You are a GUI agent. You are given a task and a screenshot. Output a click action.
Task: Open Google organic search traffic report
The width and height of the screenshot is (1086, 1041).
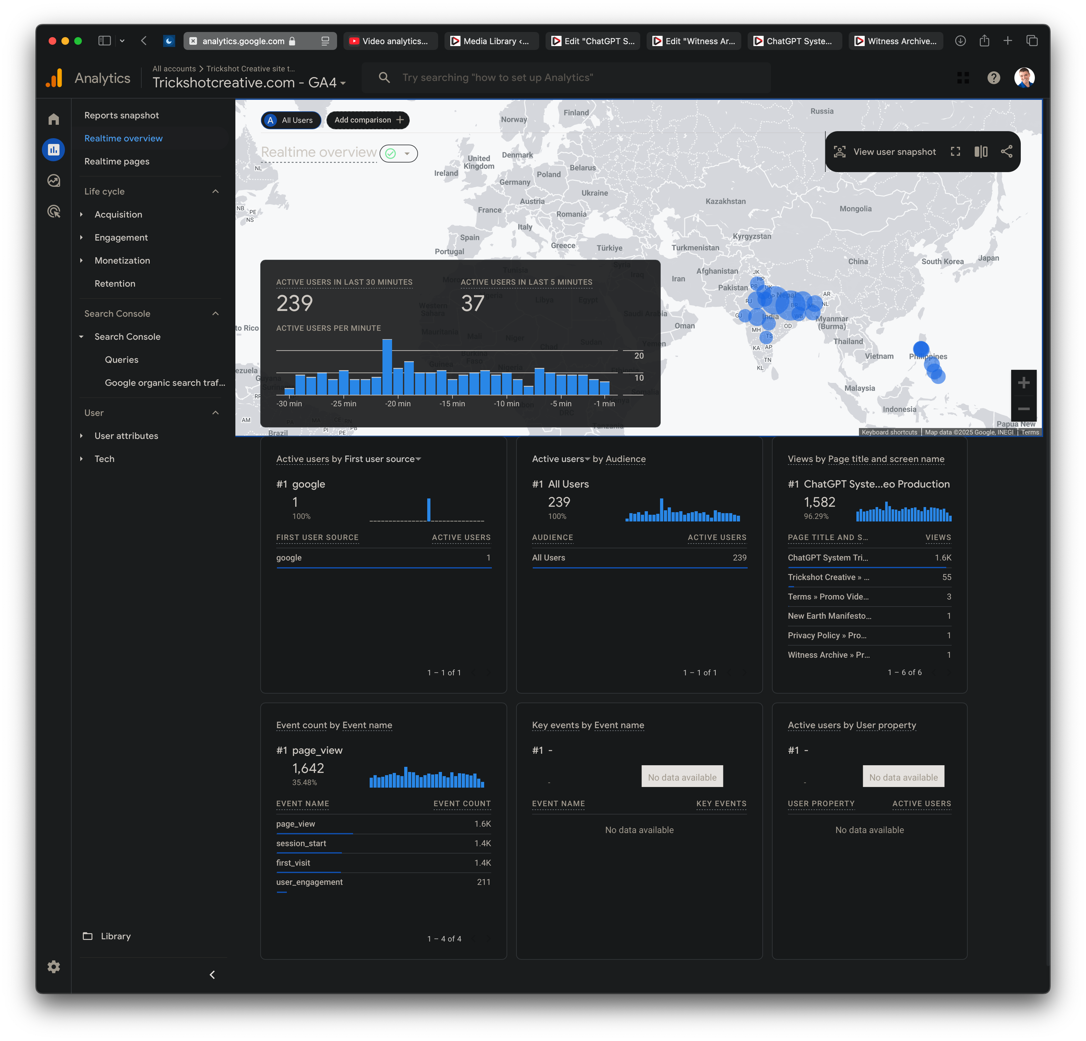165,383
